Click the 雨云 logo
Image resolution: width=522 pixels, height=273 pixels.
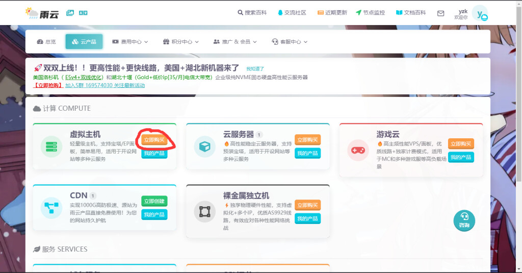[42, 13]
